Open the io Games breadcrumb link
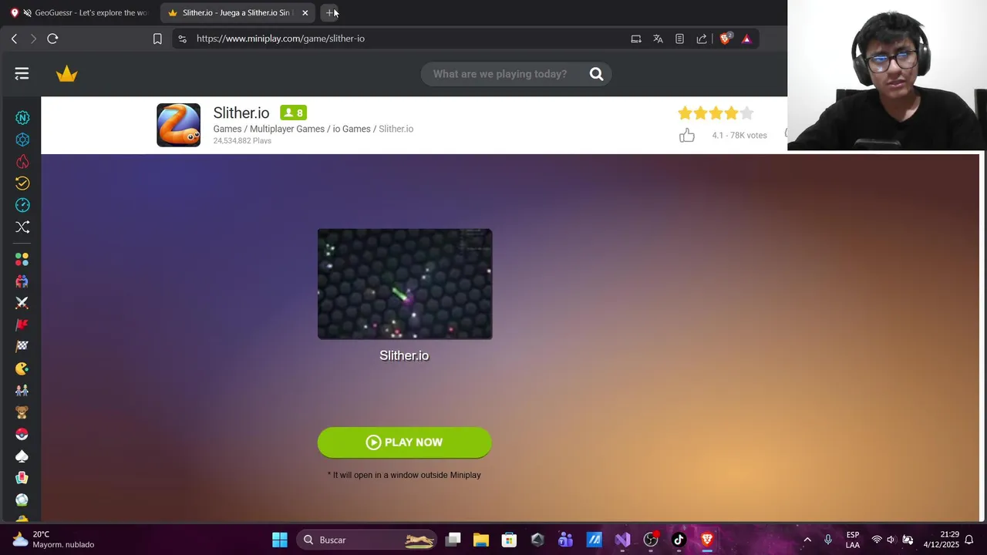This screenshot has height=555, width=987. pos(352,129)
